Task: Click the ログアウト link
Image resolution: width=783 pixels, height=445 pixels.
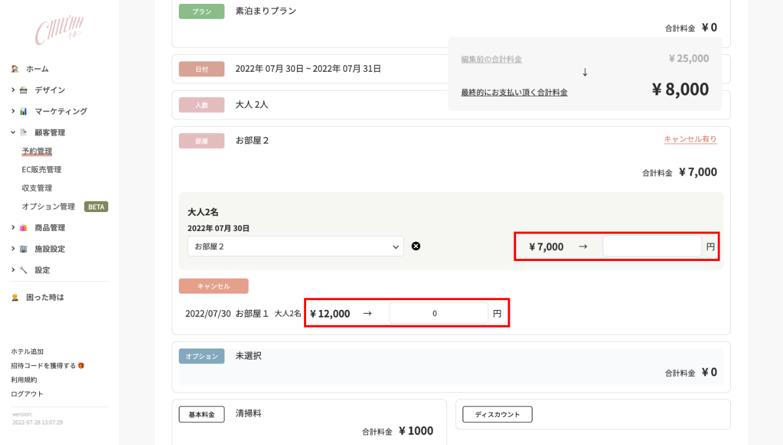Action: 27,394
